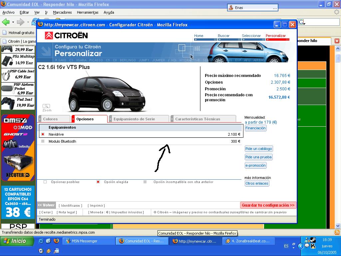Image resolution: width=341 pixels, height=256 pixels.
Task: Expand hidden system tray icons
Action: pyautogui.click(x=301, y=246)
